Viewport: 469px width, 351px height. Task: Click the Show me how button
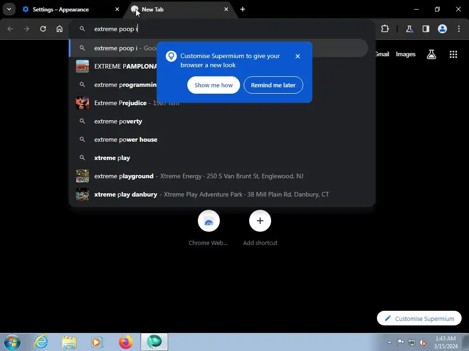(x=213, y=85)
